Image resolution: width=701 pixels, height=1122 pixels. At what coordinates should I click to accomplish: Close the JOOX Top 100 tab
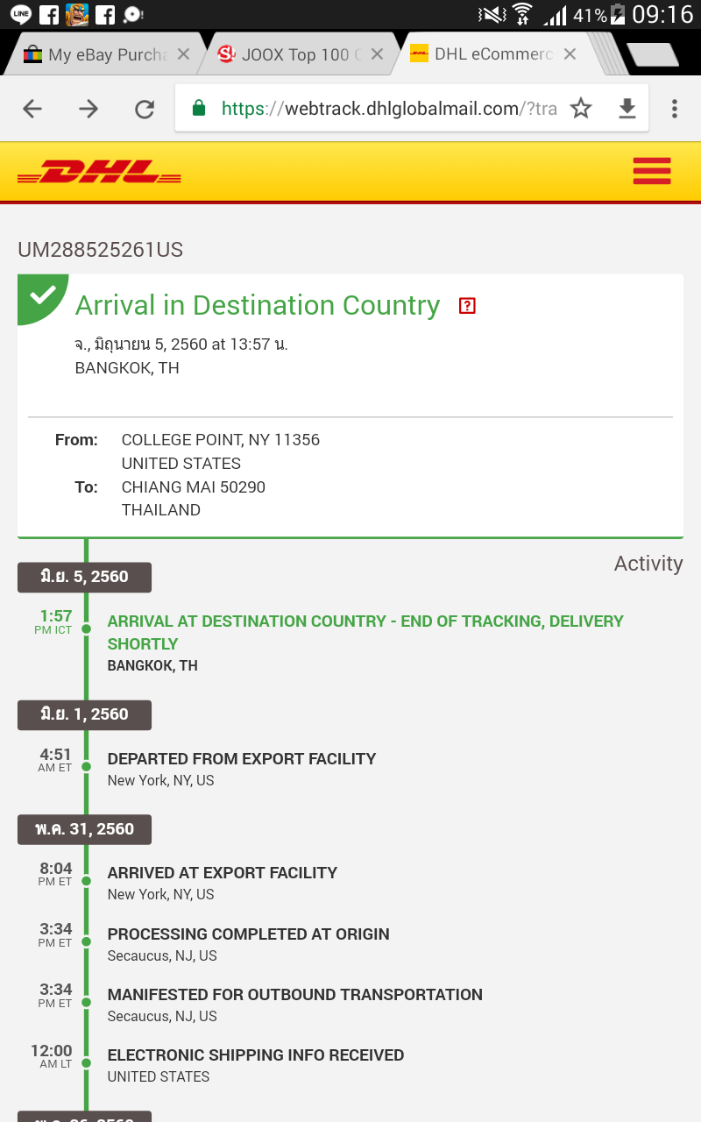pos(377,54)
